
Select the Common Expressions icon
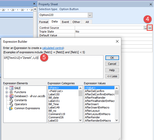point(11,108)
